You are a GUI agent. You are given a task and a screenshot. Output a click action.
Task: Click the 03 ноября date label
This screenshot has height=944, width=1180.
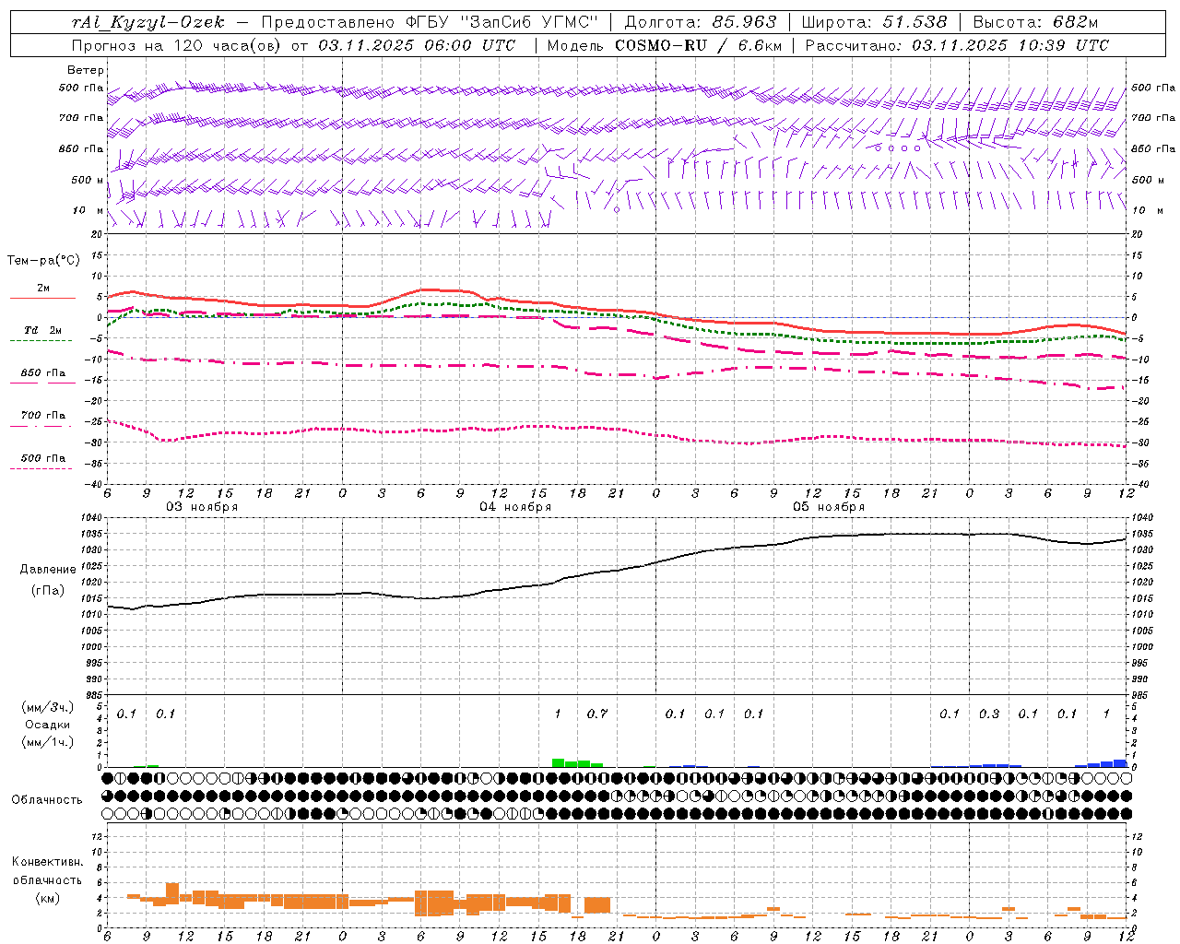click(202, 507)
